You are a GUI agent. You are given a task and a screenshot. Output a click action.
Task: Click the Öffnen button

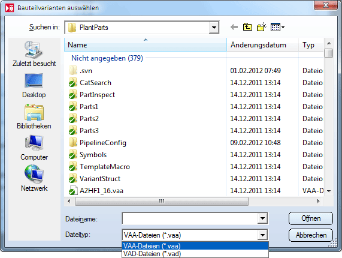click(311, 218)
